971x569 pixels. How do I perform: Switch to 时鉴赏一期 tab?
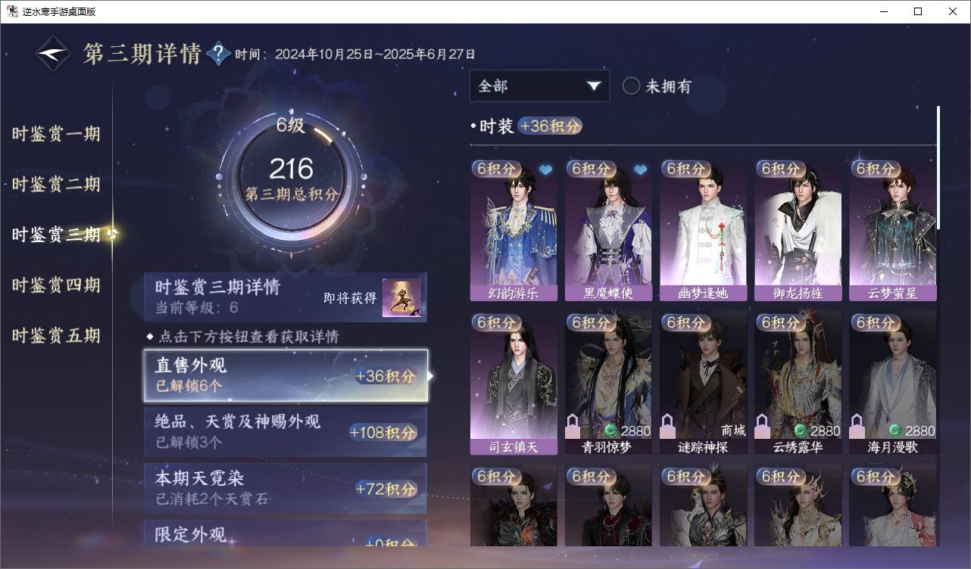click(56, 134)
